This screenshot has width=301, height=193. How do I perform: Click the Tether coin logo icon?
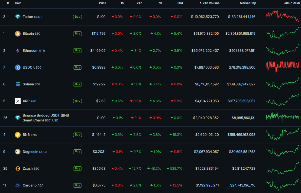click(x=18, y=17)
